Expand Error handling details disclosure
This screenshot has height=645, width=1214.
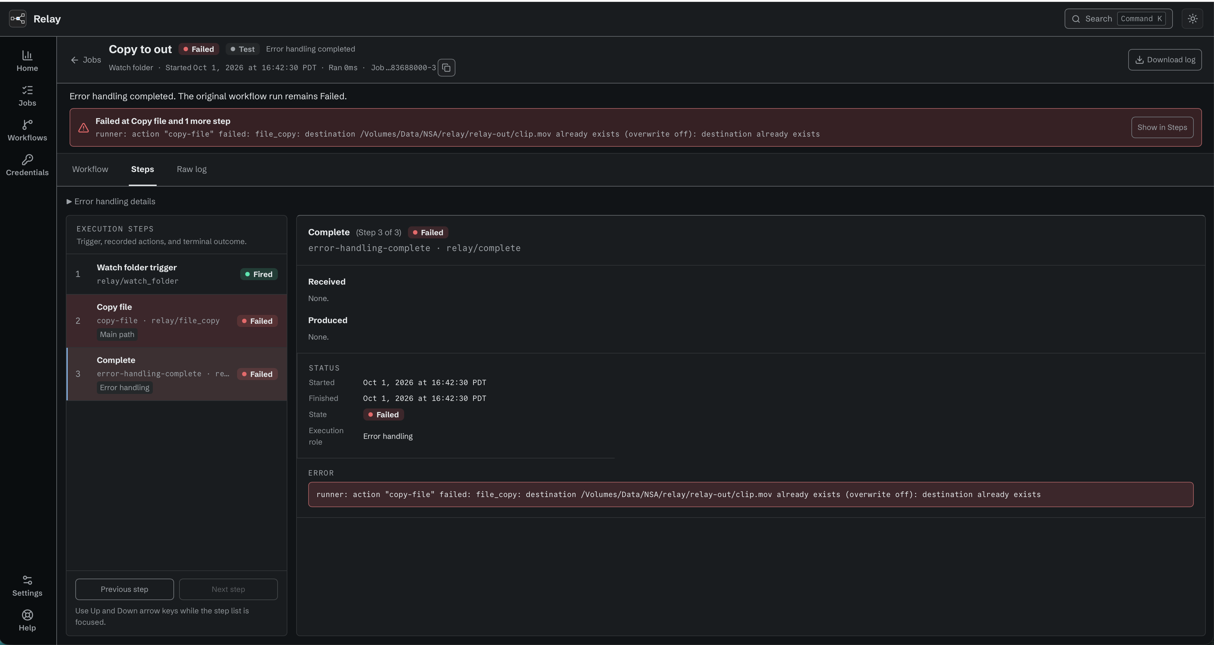pos(111,201)
